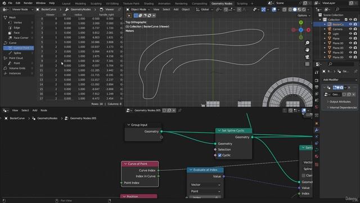Expand the Internal Dependencies panel
The image size is (360, 203).
(x=341, y=108)
